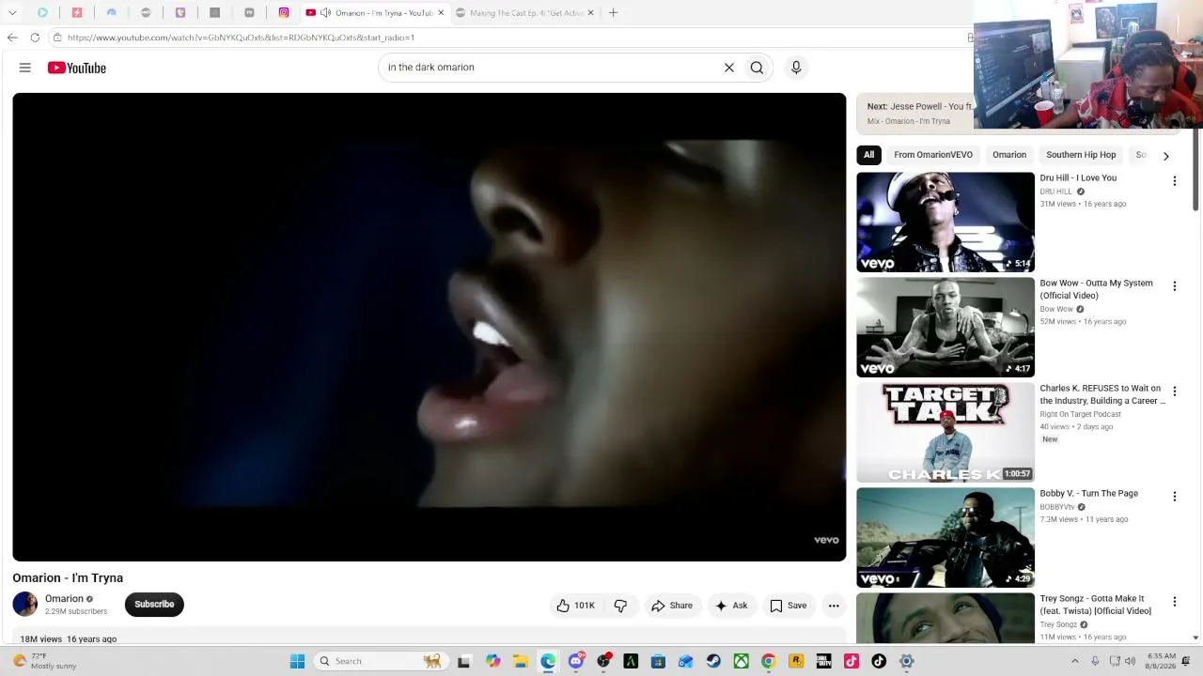Screen dimensions: 1203x676
Task: Go to YouTube home via logo
Action: (77, 68)
